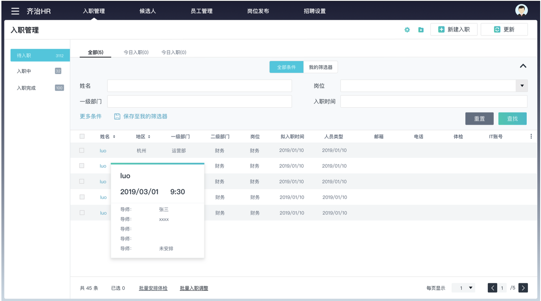541x301 pixels.
Task: Select the 全部条件 filter tab
Action: pyautogui.click(x=286, y=67)
